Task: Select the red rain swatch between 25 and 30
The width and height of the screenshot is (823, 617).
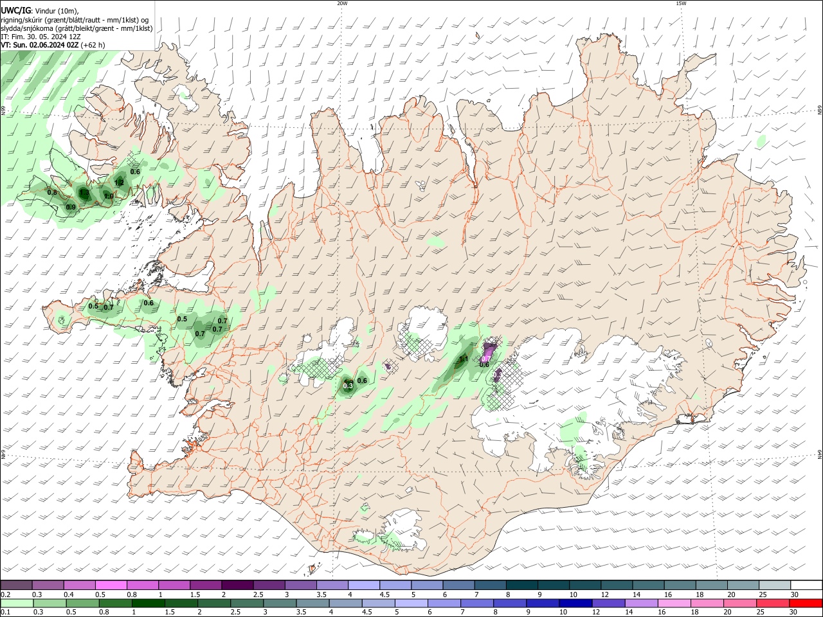Action: coord(772,603)
